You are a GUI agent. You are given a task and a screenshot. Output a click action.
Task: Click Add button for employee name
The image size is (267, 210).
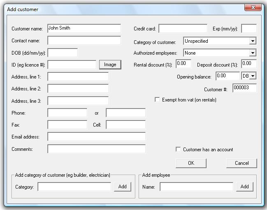point(244,187)
